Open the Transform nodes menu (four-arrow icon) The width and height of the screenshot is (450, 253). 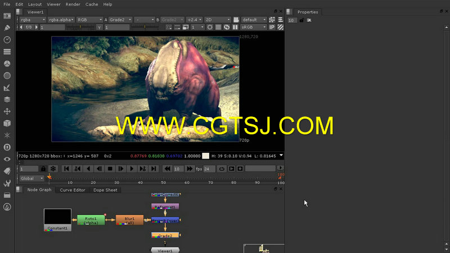pyautogui.click(x=7, y=111)
